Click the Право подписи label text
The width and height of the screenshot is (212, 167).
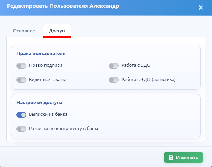[46, 65]
